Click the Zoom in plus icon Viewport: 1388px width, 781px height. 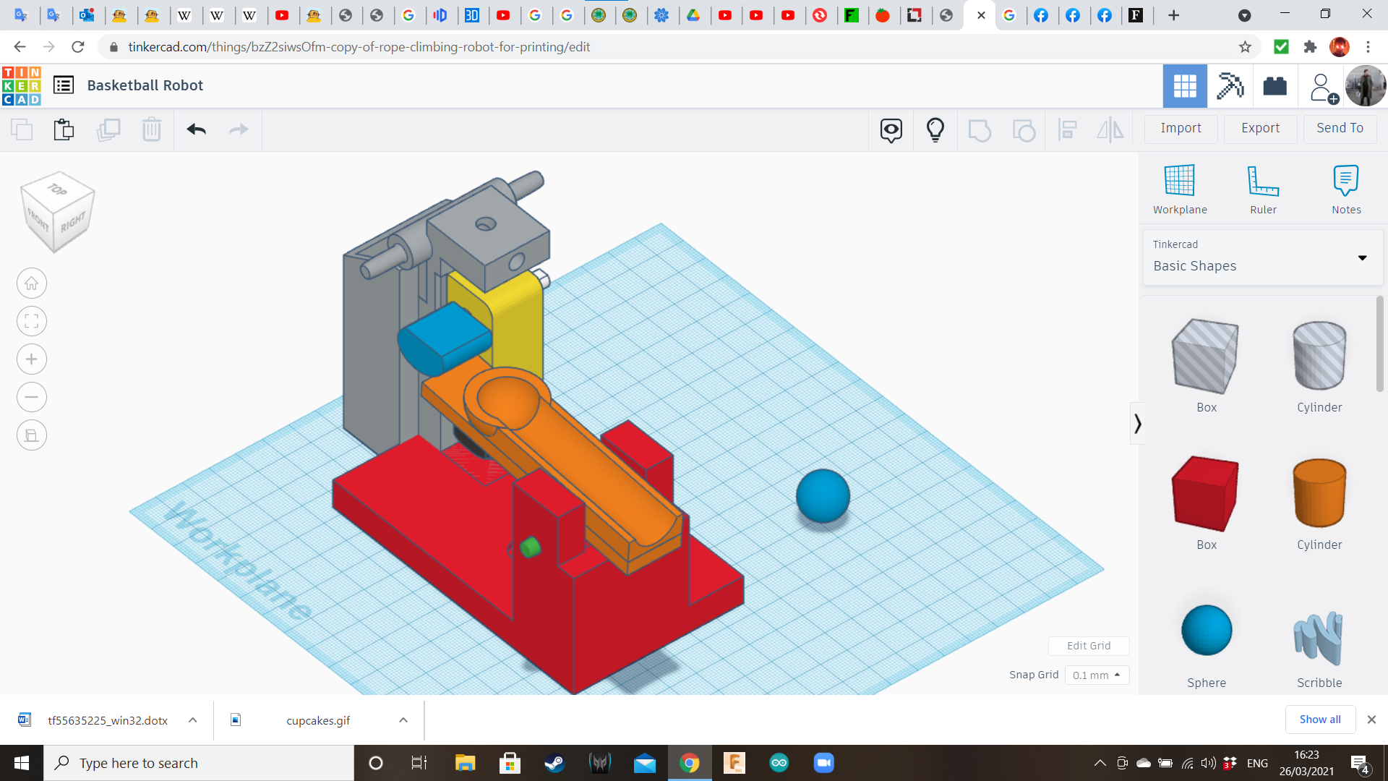click(x=32, y=359)
